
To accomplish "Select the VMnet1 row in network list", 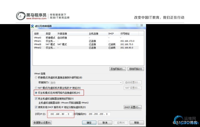I will click(x=86, y=41).
